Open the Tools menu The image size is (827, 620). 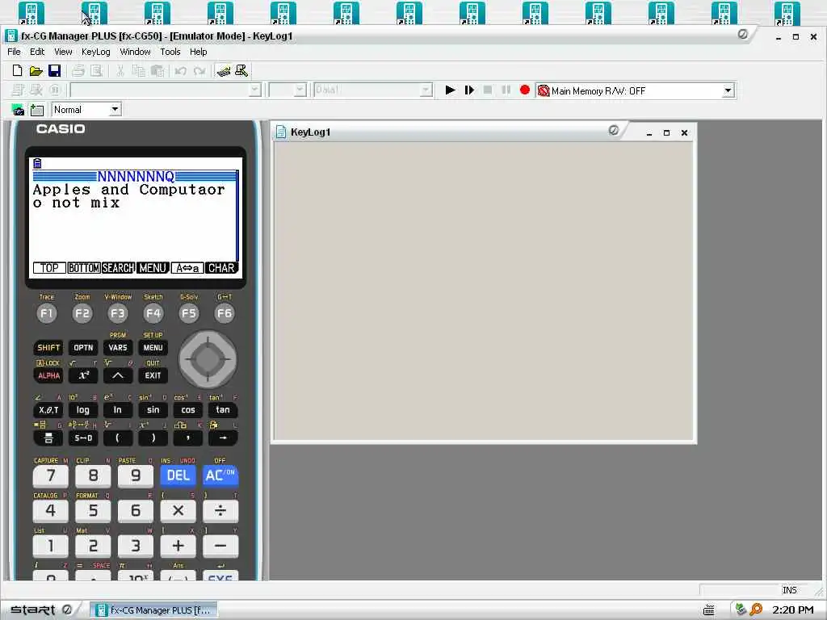pos(170,52)
